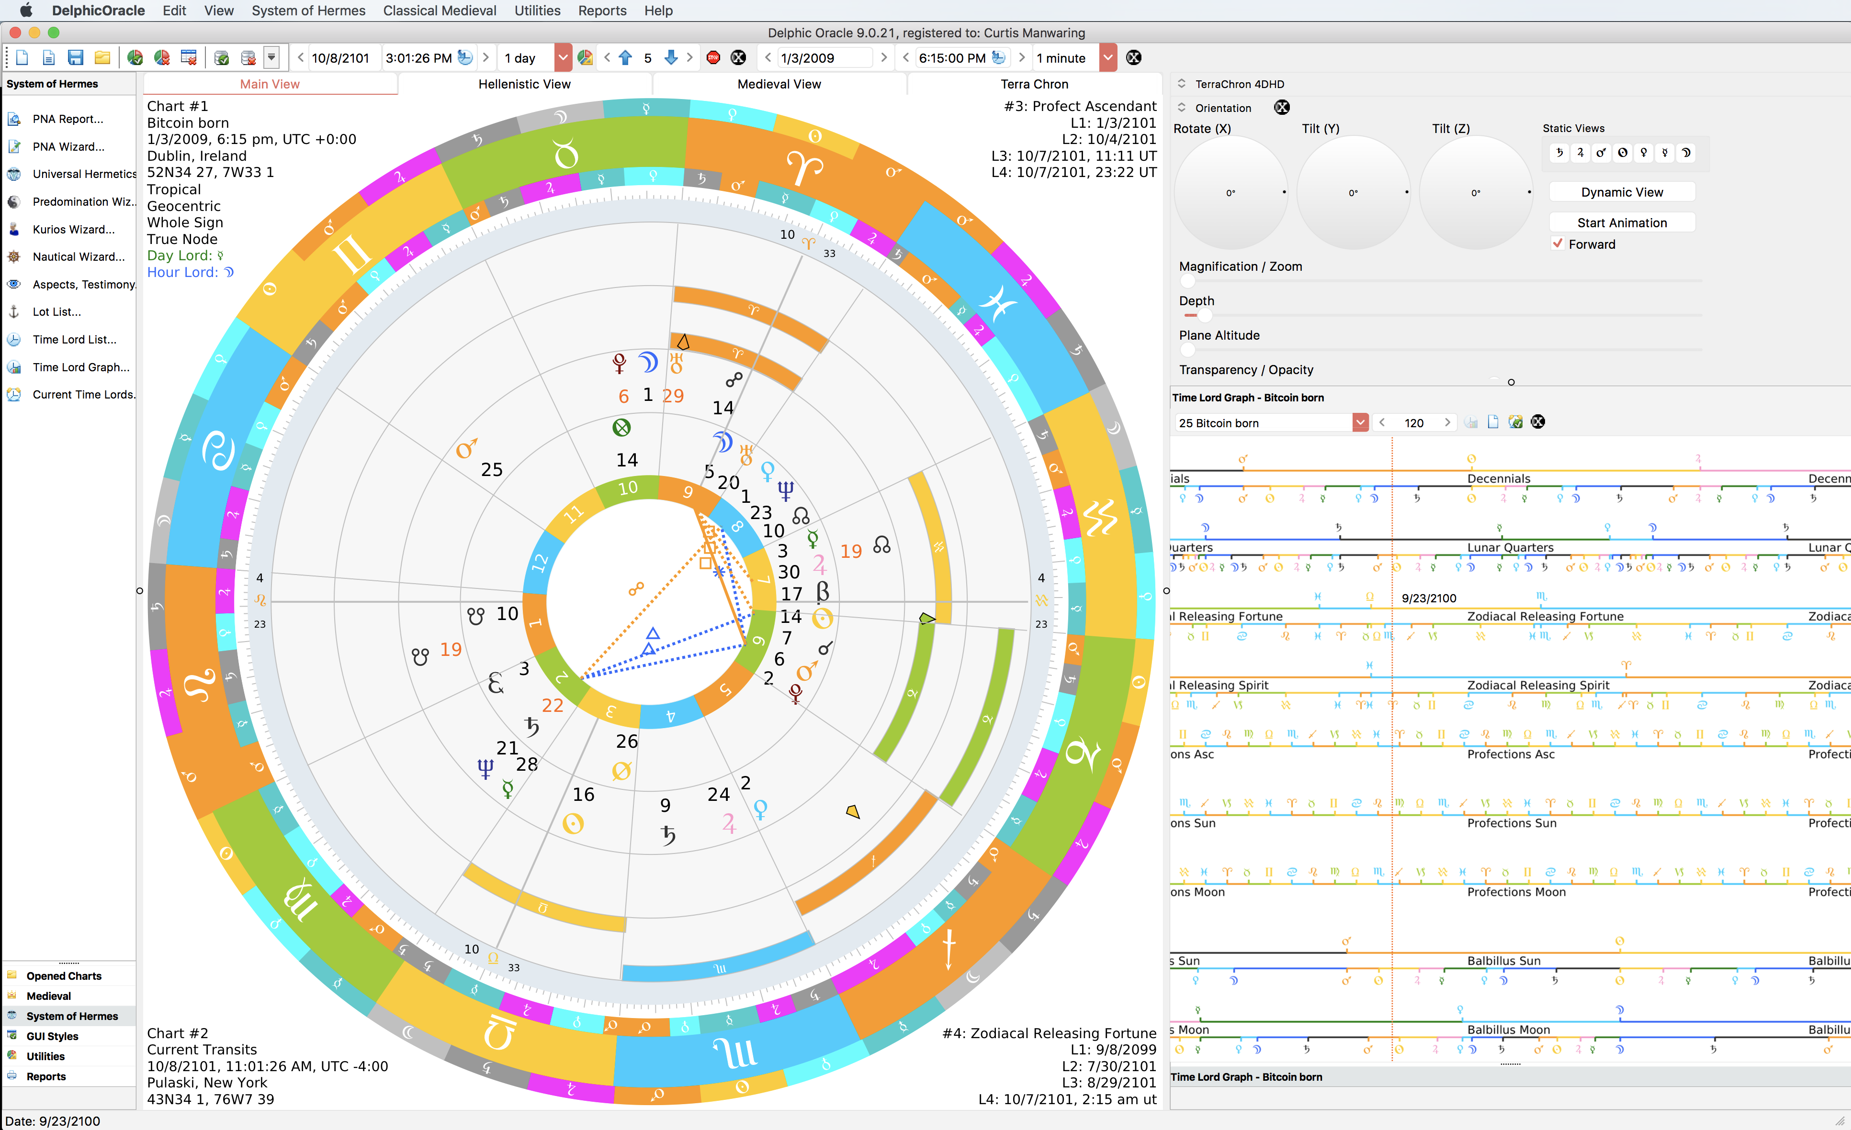
Task: Click the blank page icon in Time Lord Graph toolbar
Action: (x=1493, y=422)
